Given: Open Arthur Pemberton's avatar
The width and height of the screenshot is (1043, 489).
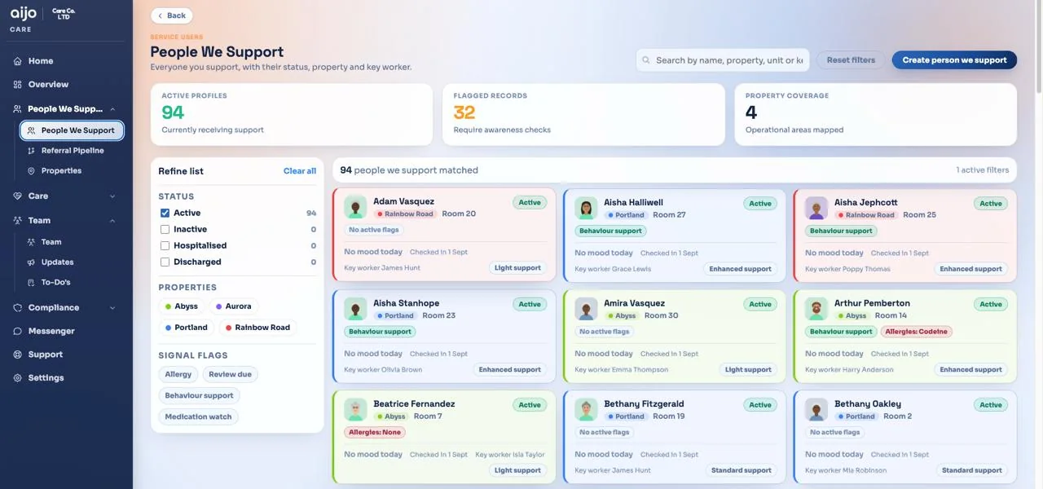Looking at the screenshot, I should pos(816,309).
